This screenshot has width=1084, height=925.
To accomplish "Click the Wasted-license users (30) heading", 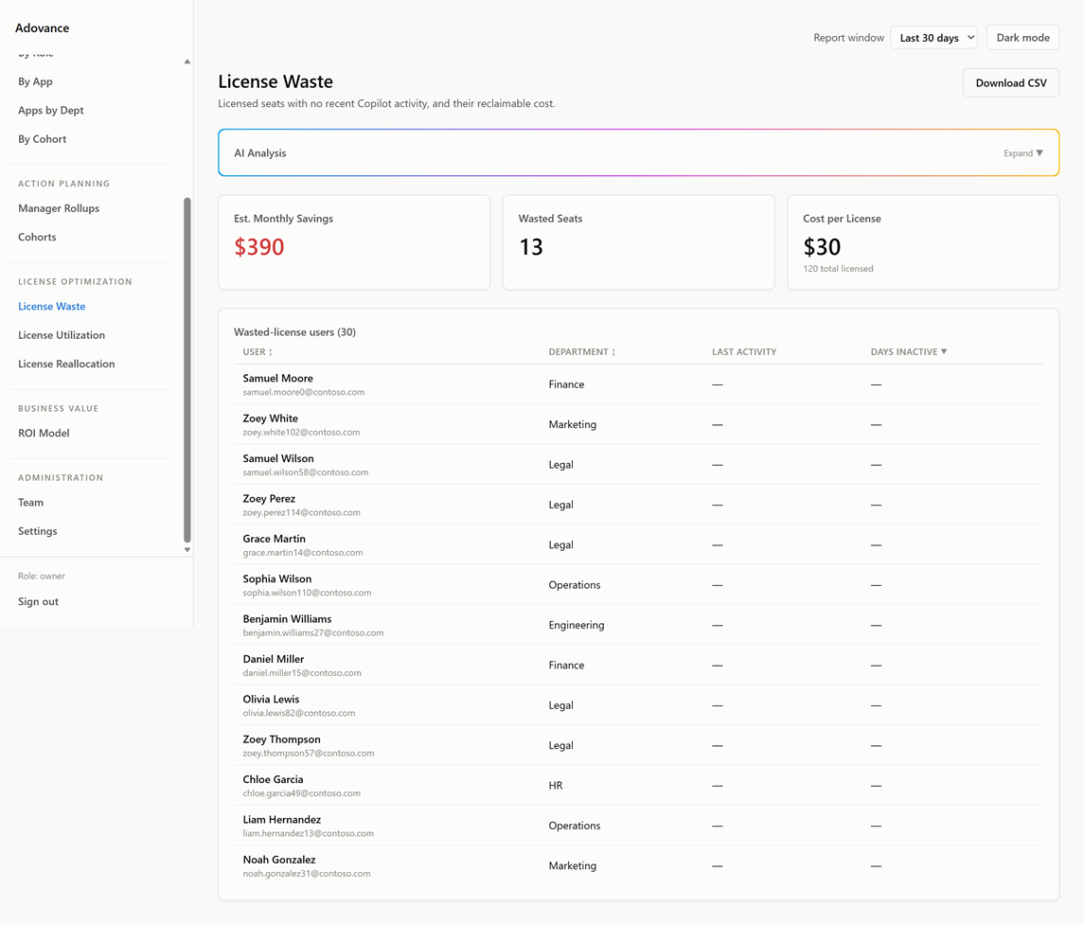I will (x=294, y=331).
